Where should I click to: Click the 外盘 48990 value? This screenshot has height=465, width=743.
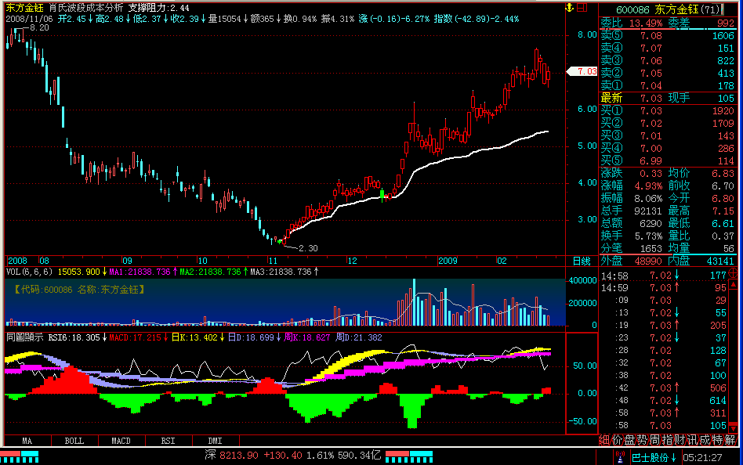click(x=648, y=261)
